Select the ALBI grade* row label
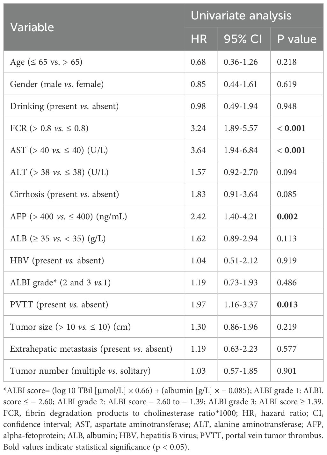 (61, 283)
